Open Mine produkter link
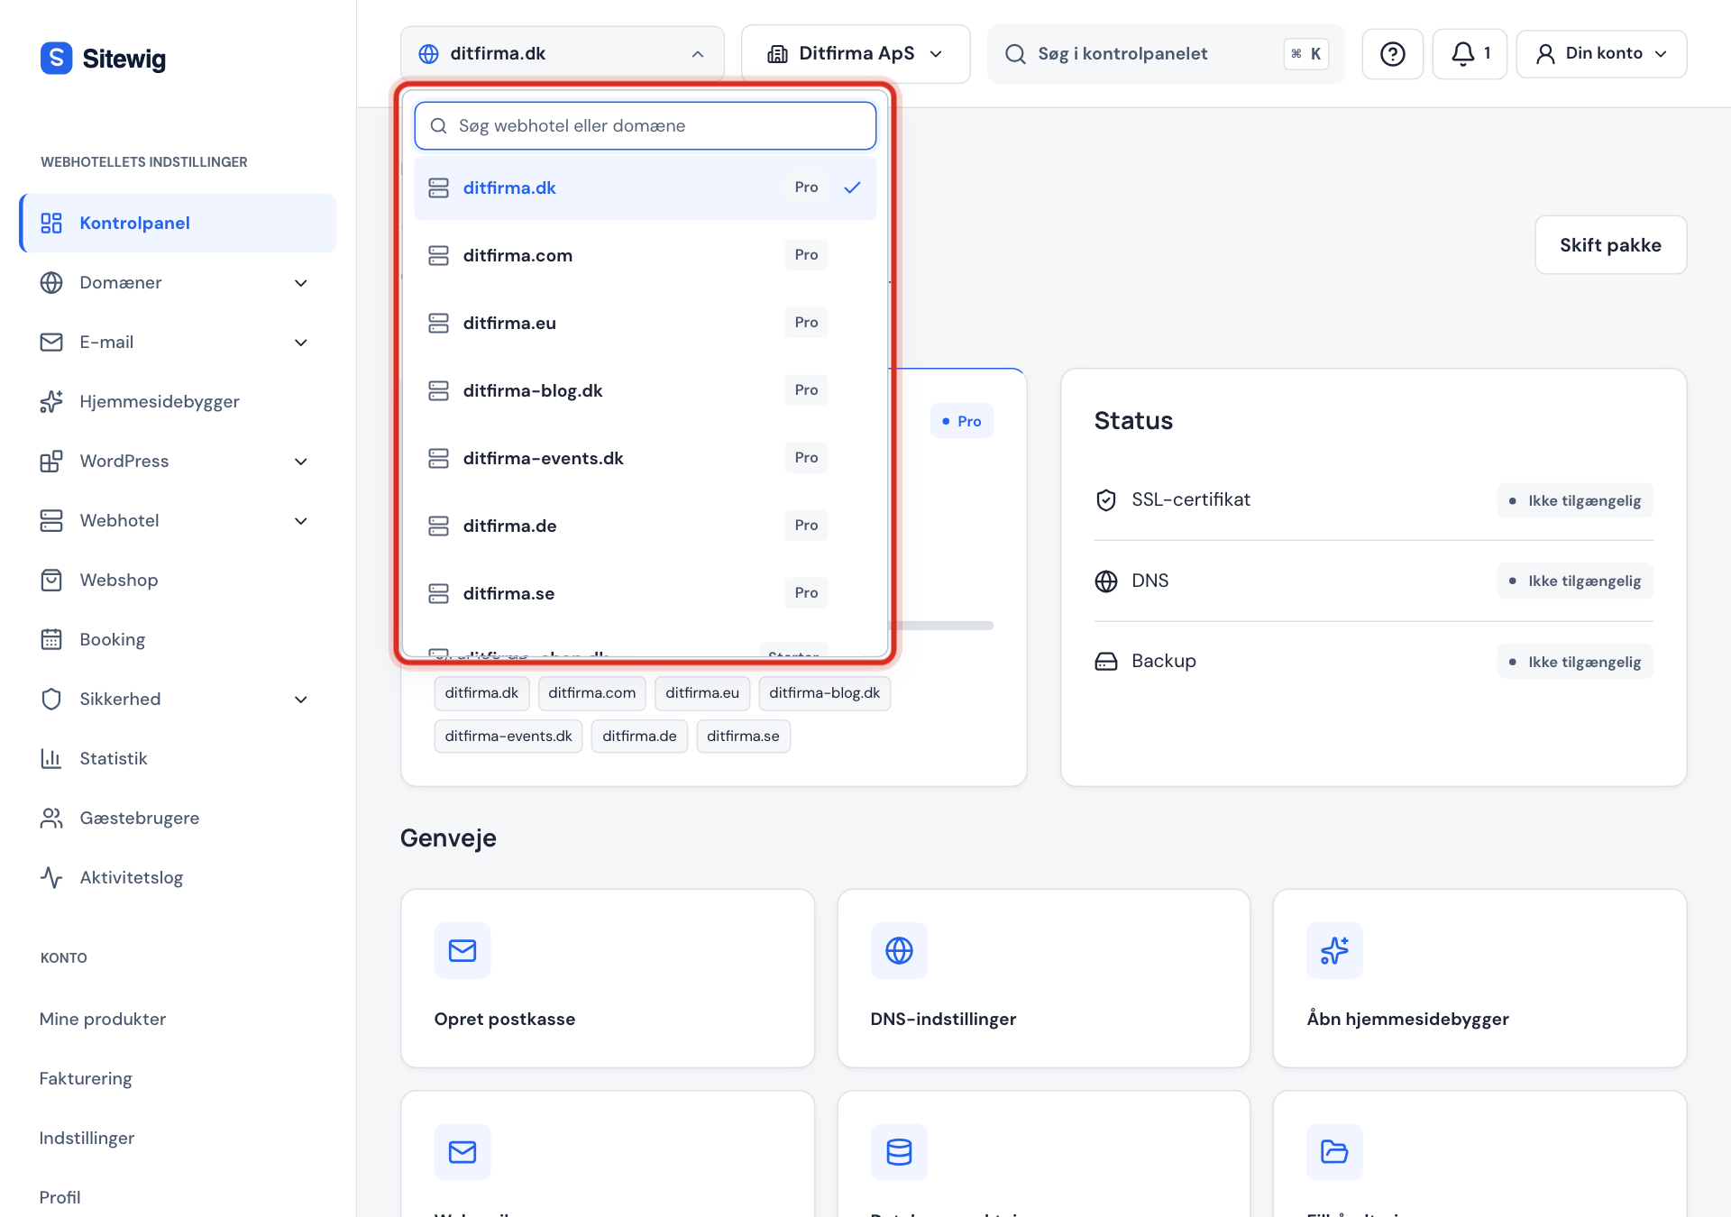This screenshot has height=1217, width=1731. pyautogui.click(x=103, y=1019)
